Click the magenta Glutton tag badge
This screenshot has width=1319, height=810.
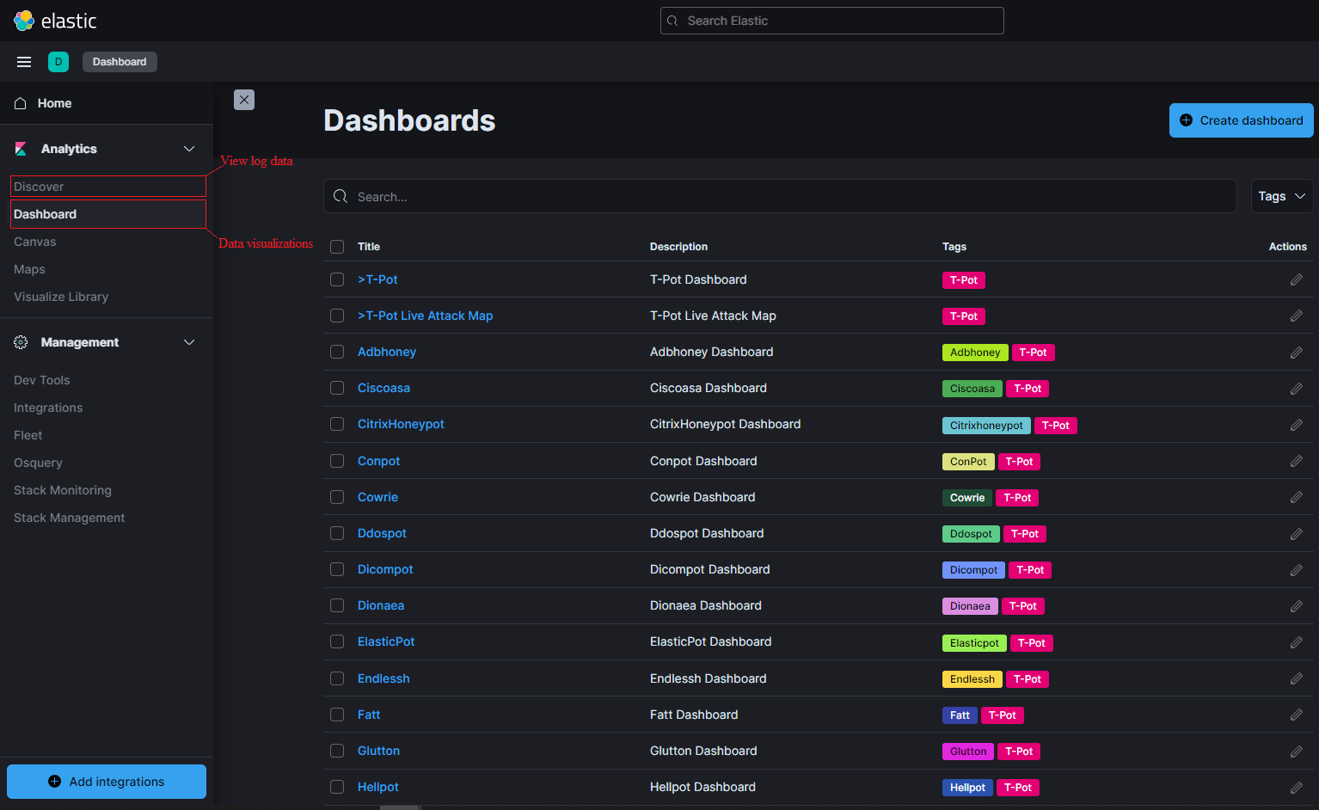coord(968,752)
